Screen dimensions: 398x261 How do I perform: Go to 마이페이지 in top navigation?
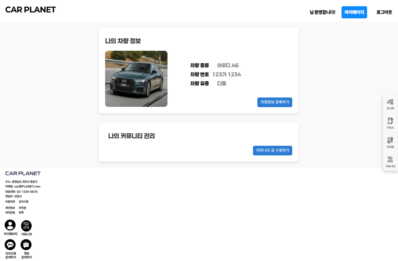354,12
